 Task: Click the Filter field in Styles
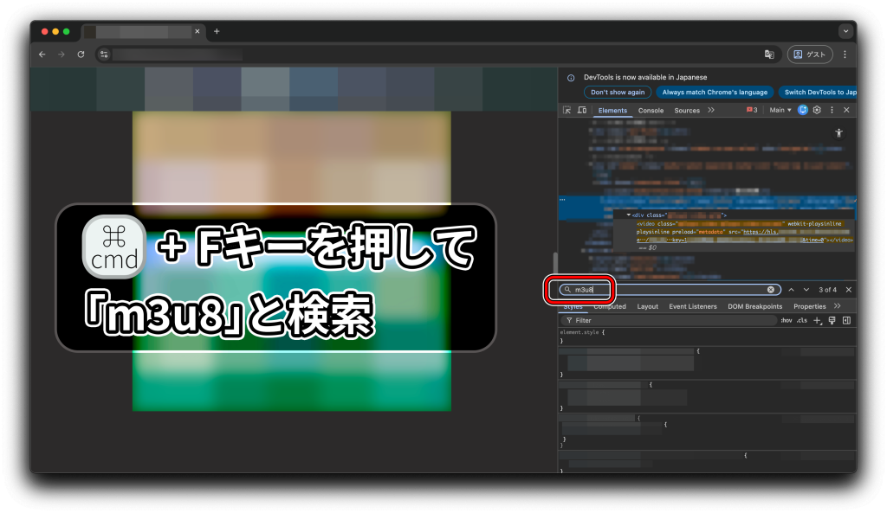[x=667, y=320]
